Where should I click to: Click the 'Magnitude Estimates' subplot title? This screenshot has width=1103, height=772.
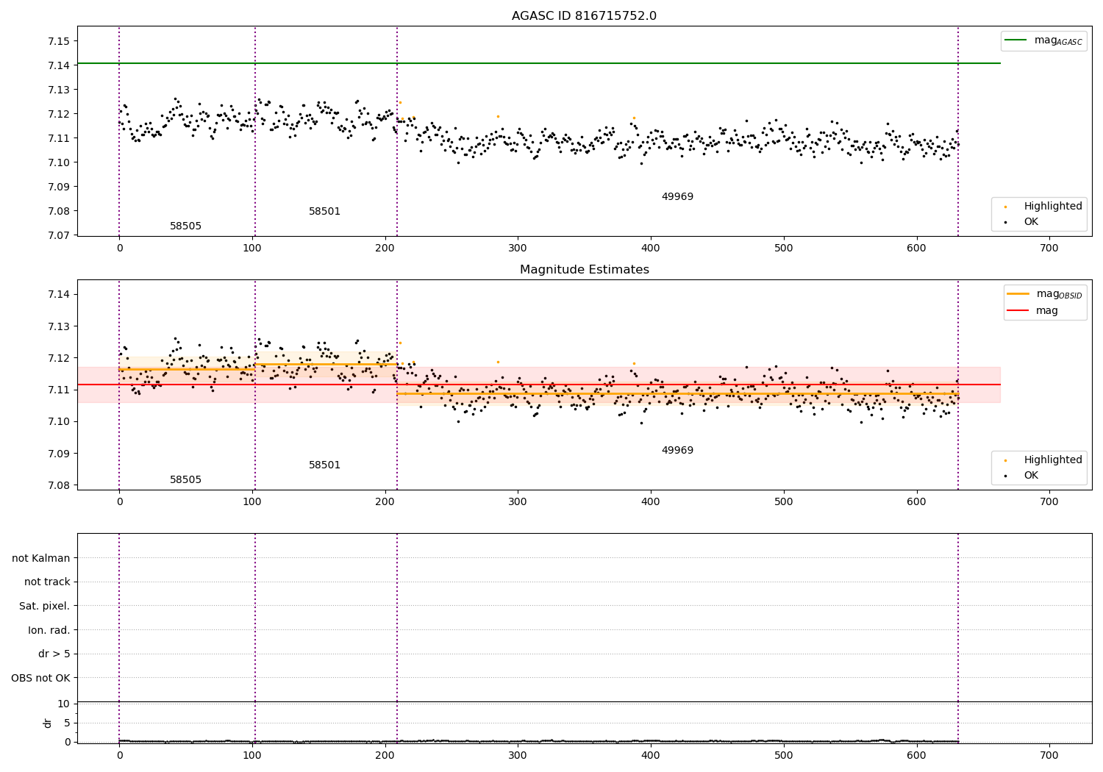[x=584, y=270]
